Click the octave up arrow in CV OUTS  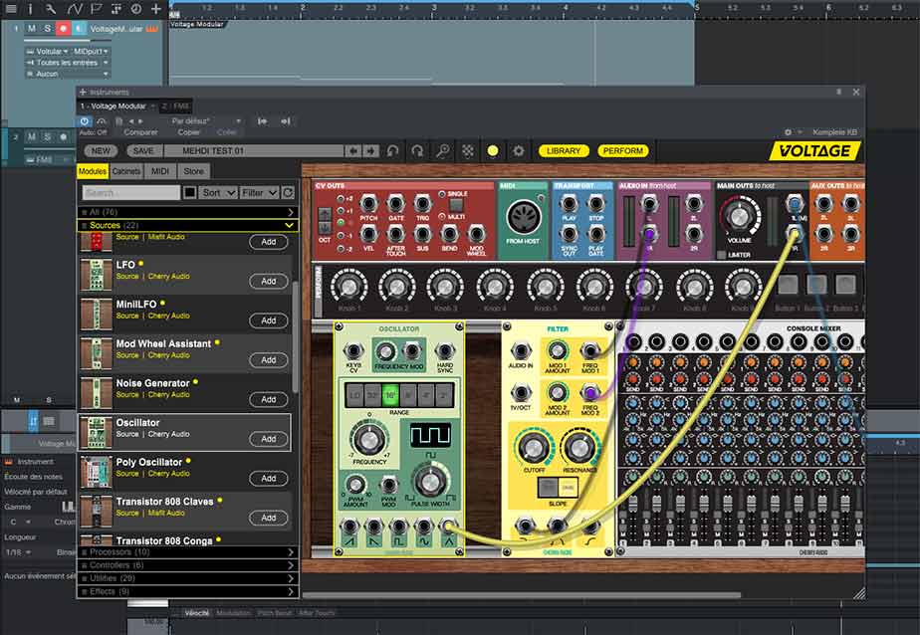click(x=325, y=216)
